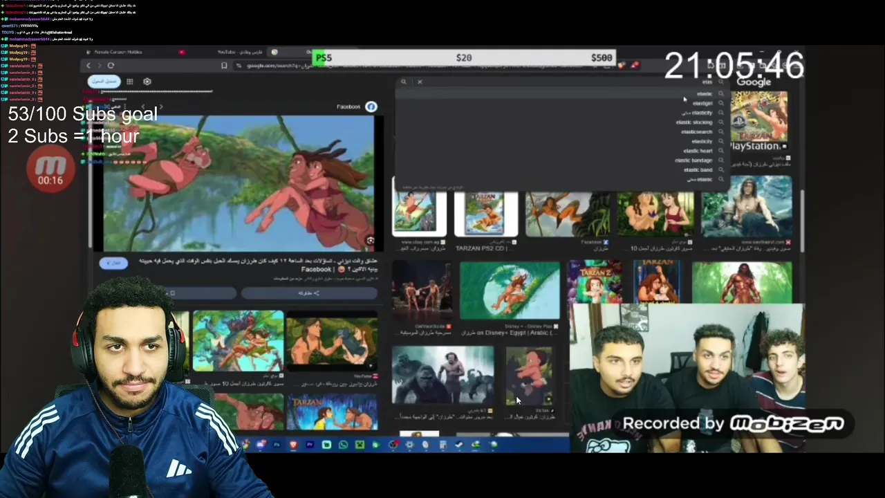Screen dimensions: 885x498
Task: Open the related image of Tarzan holding gorilla
Action: tap(332, 342)
